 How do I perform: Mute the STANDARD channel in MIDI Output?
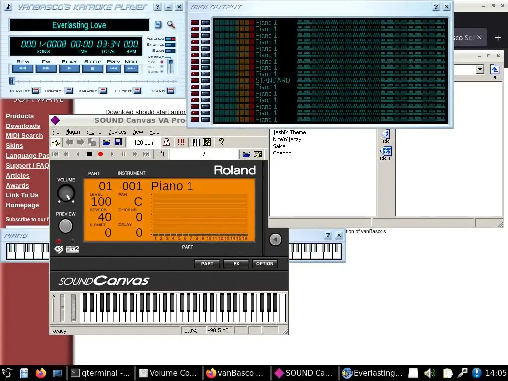[x=195, y=80]
